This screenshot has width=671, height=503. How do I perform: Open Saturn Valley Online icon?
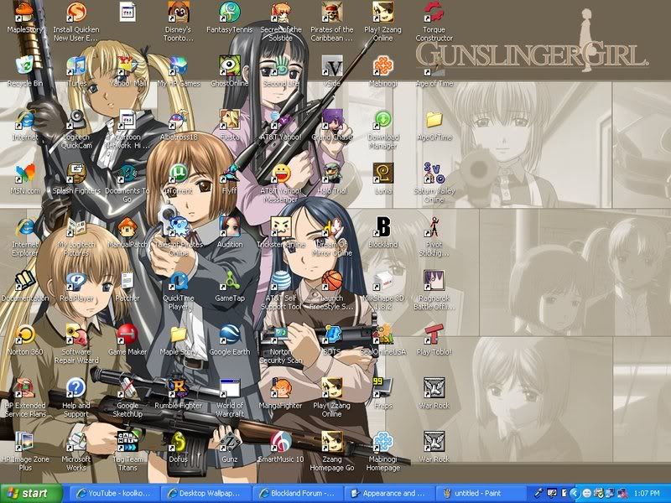[434, 174]
